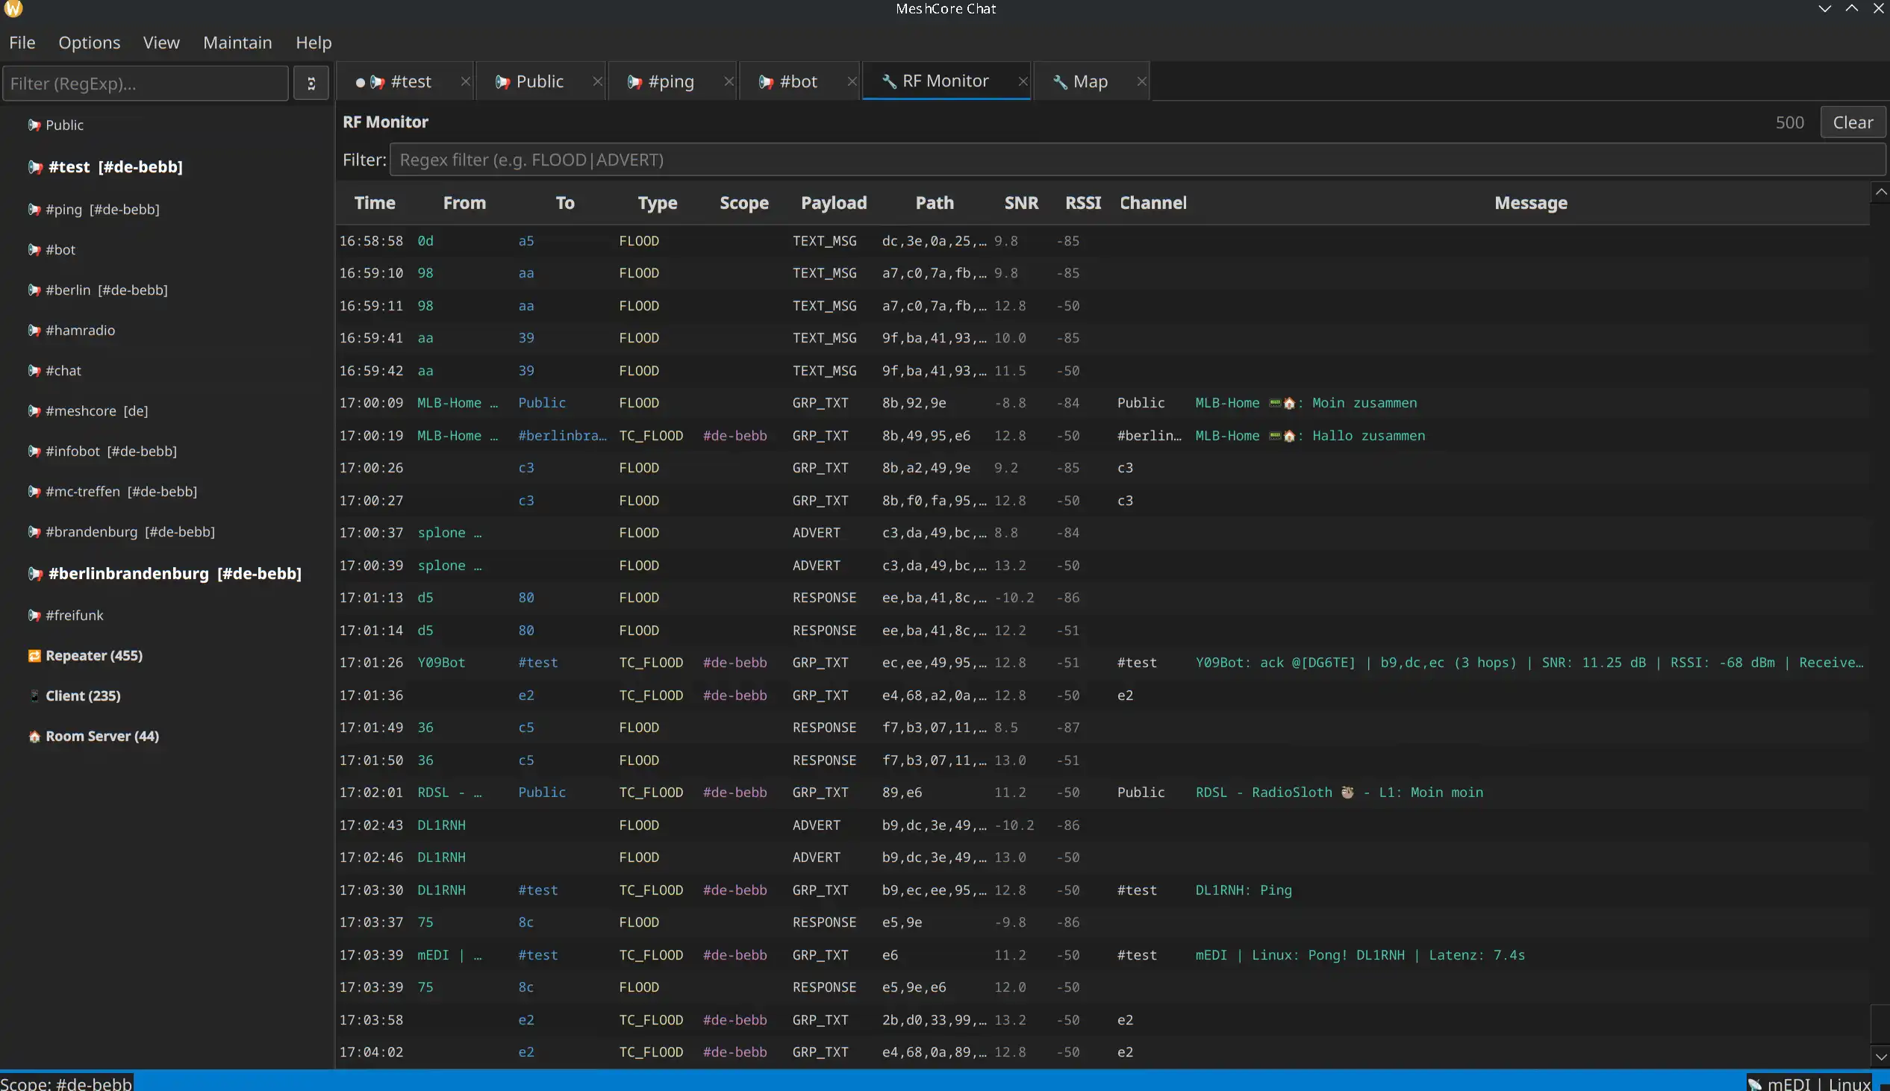Screen dimensions: 1890x1091
Task: Click the scroll down arrow of log table
Action: click(x=1880, y=1057)
